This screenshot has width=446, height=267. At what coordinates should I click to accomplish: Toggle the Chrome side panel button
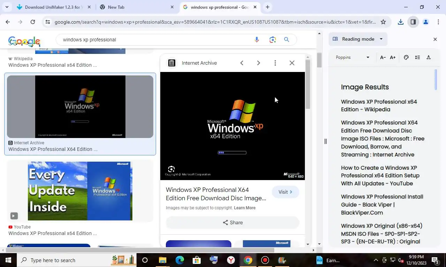413,22
